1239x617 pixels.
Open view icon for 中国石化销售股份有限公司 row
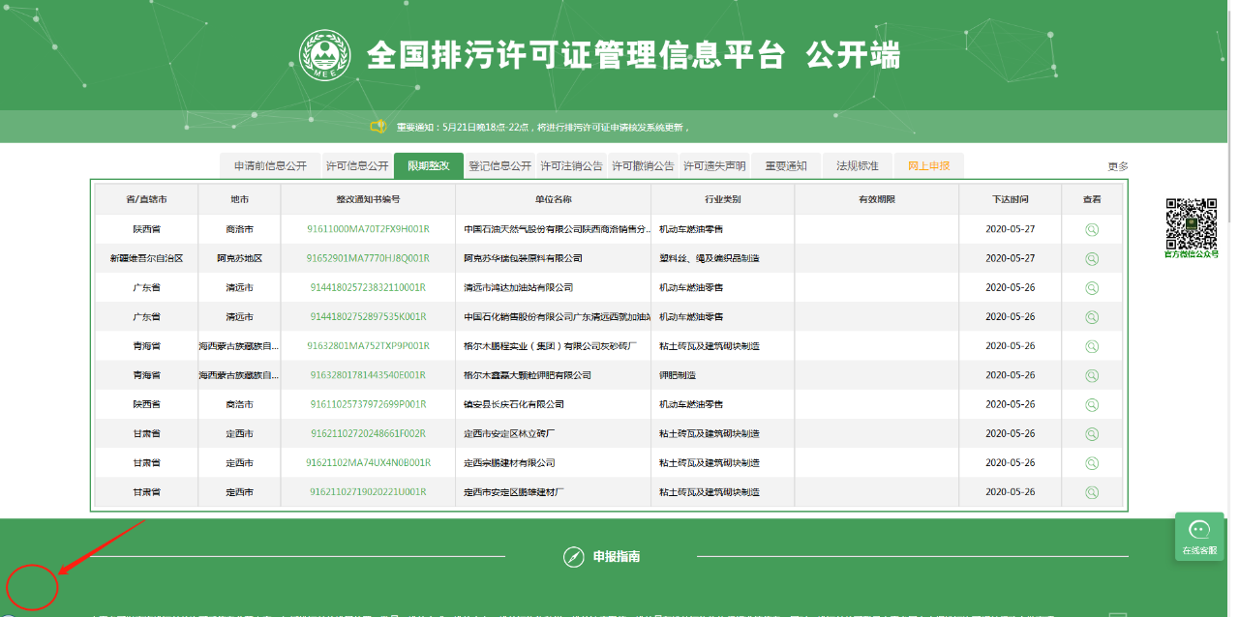pyautogui.click(x=1092, y=317)
